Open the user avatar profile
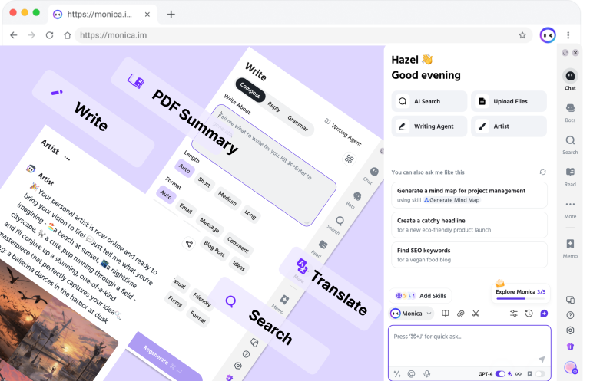 pyautogui.click(x=571, y=367)
